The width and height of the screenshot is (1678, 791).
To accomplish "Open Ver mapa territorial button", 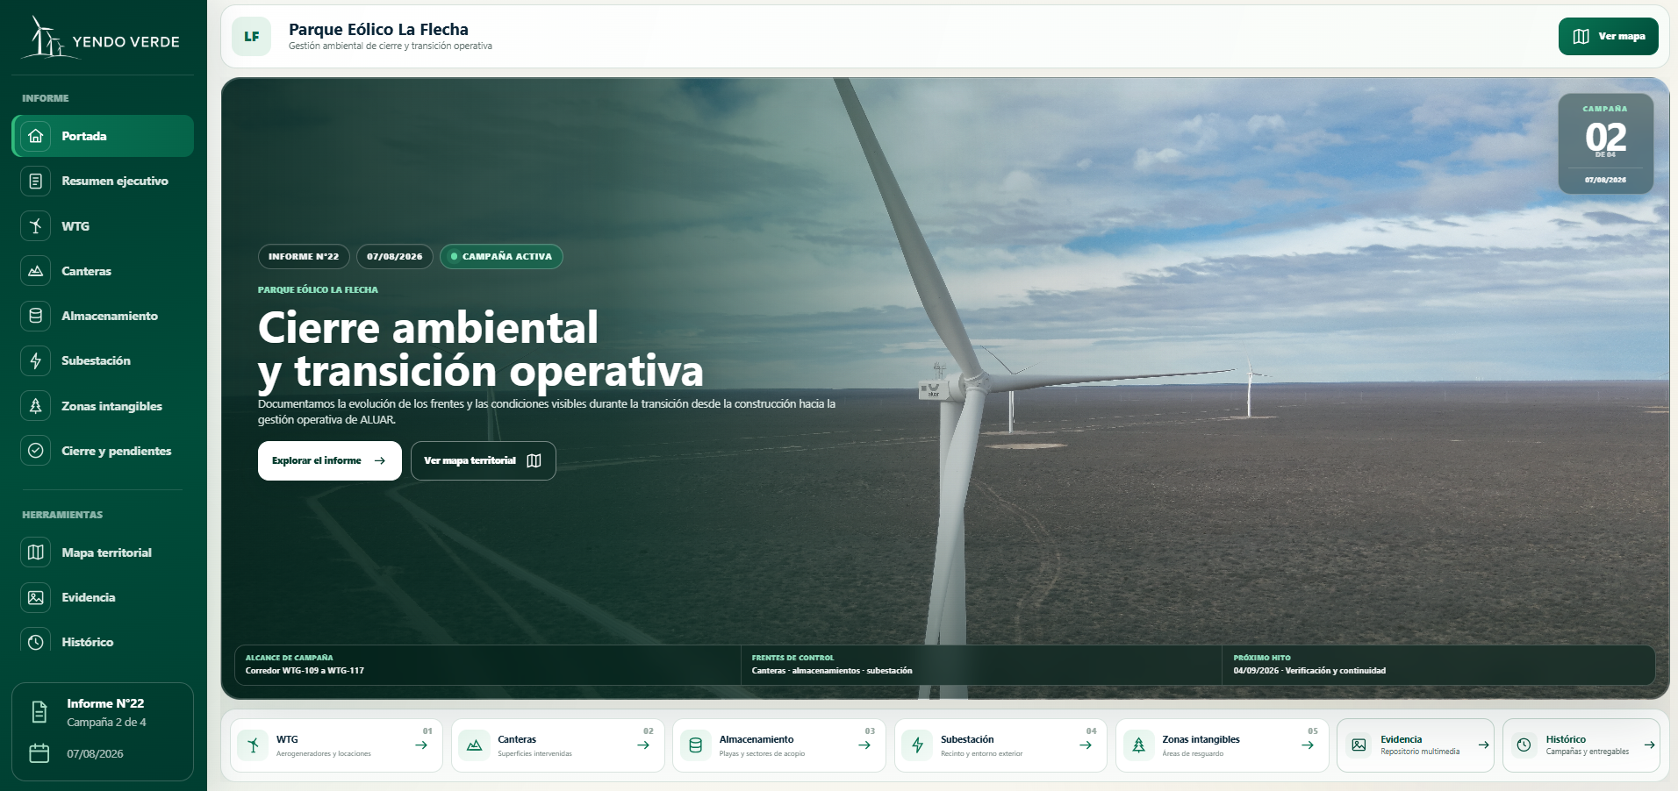I will 483,460.
